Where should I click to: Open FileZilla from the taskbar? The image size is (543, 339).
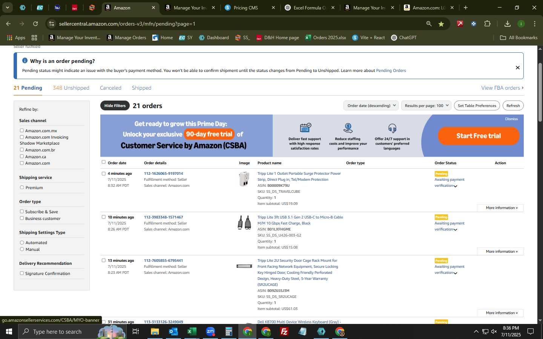click(284, 331)
